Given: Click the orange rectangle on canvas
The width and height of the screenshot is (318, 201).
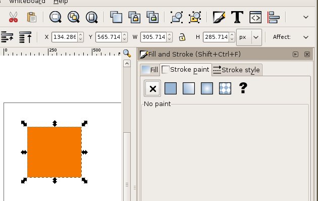Looking at the screenshot, I should coord(55,152).
